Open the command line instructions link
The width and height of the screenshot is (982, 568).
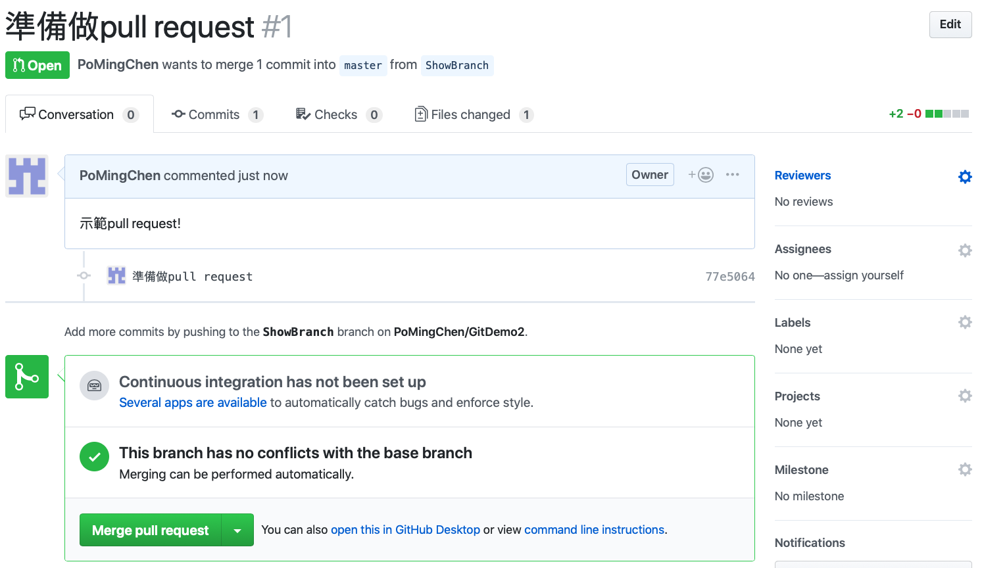[x=594, y=530]
